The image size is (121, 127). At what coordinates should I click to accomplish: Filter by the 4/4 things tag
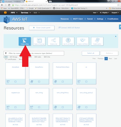13,57
